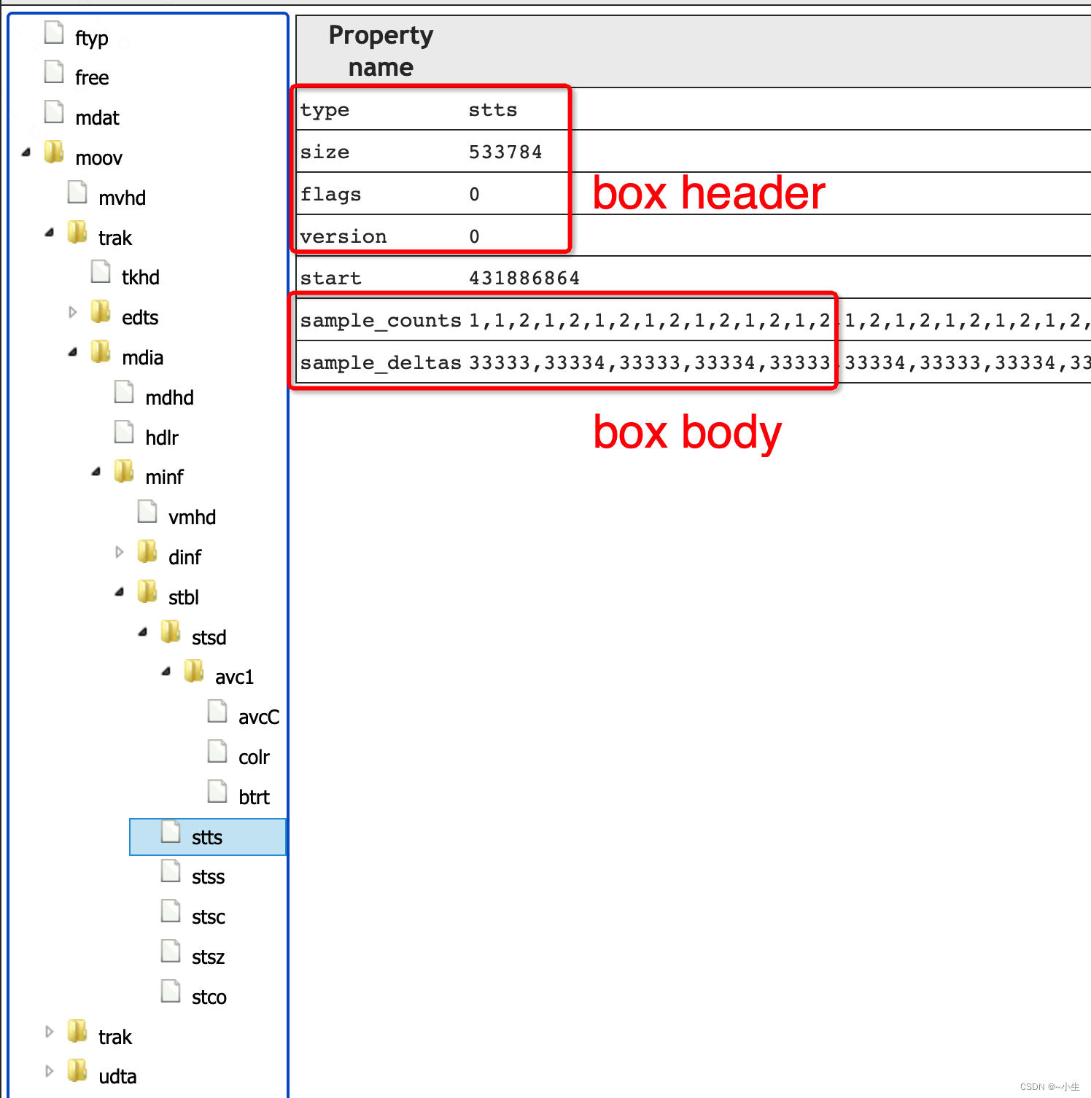Click the tkhd file icon
This screenshot has height=1098, width=1091.
coord(101,272)
